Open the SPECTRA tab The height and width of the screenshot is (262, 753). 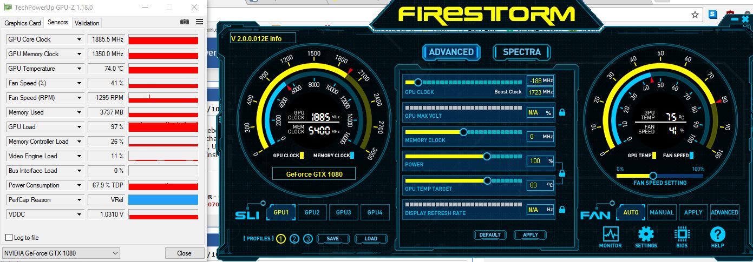point(522,52)
